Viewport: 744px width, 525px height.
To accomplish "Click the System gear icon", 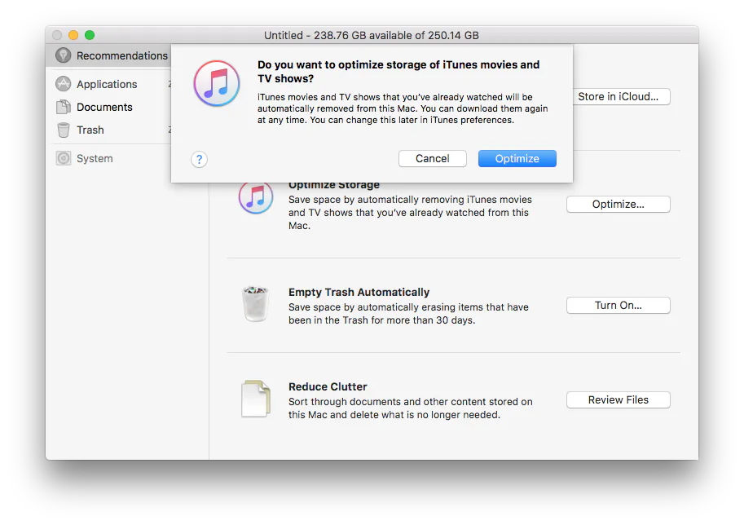I will 63,158.
